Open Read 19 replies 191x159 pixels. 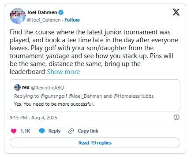point(95,143)
